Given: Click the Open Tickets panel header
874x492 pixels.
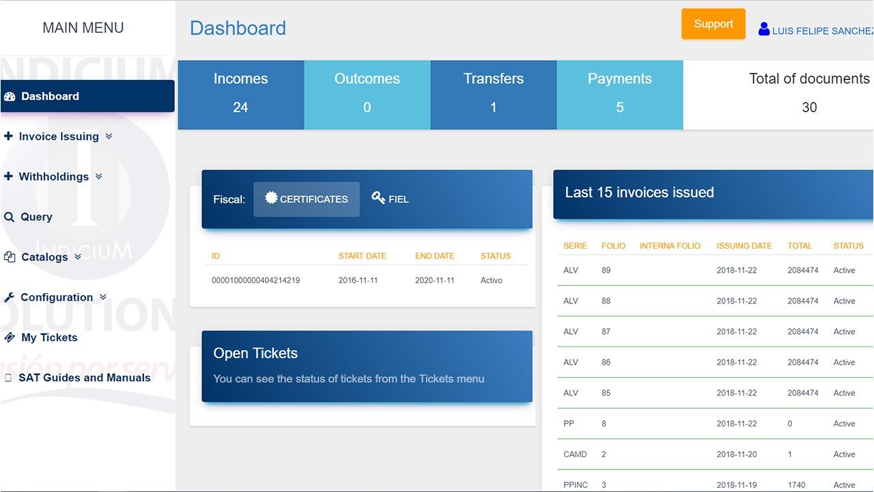Looking at the screenshot, I should tap(367, 366).
